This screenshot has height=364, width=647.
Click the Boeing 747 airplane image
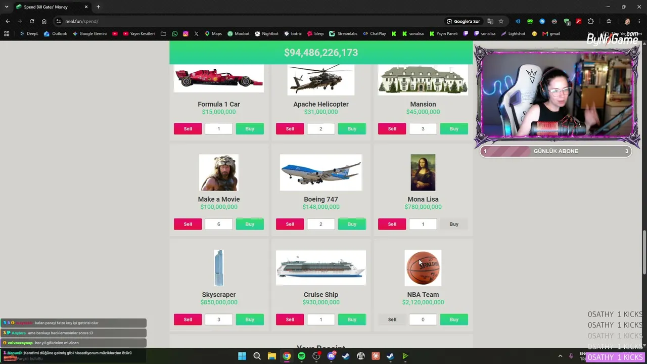[321, 172]
